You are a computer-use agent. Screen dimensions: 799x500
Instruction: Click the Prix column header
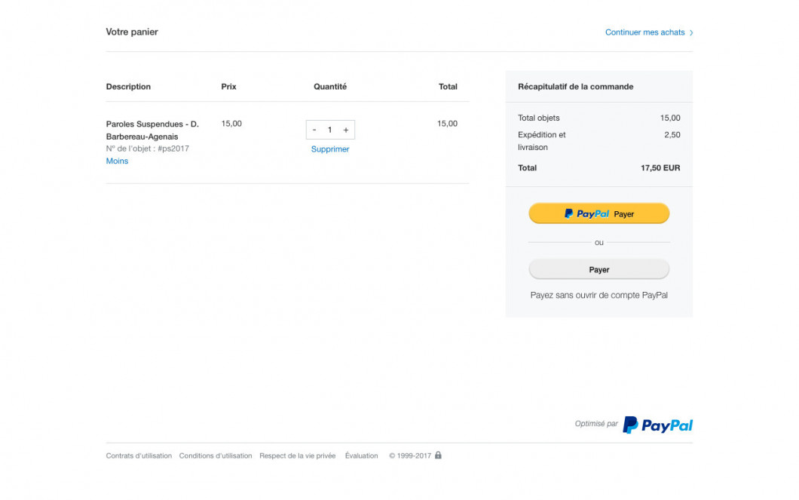click(229, 87)
